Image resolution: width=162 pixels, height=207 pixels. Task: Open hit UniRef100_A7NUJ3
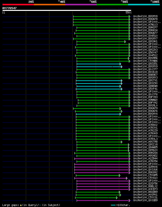click(145, 25)
